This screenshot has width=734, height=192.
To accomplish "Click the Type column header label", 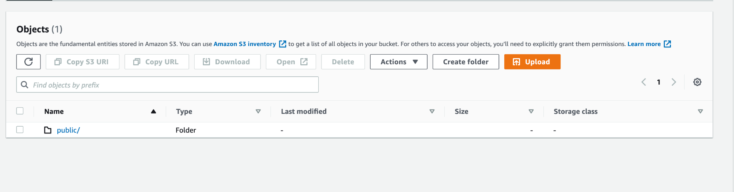I will coord(184,111).
